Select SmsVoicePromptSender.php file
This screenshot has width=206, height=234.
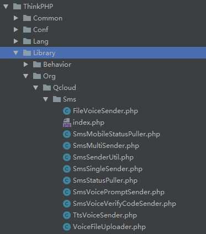click(x=119, y=192)
